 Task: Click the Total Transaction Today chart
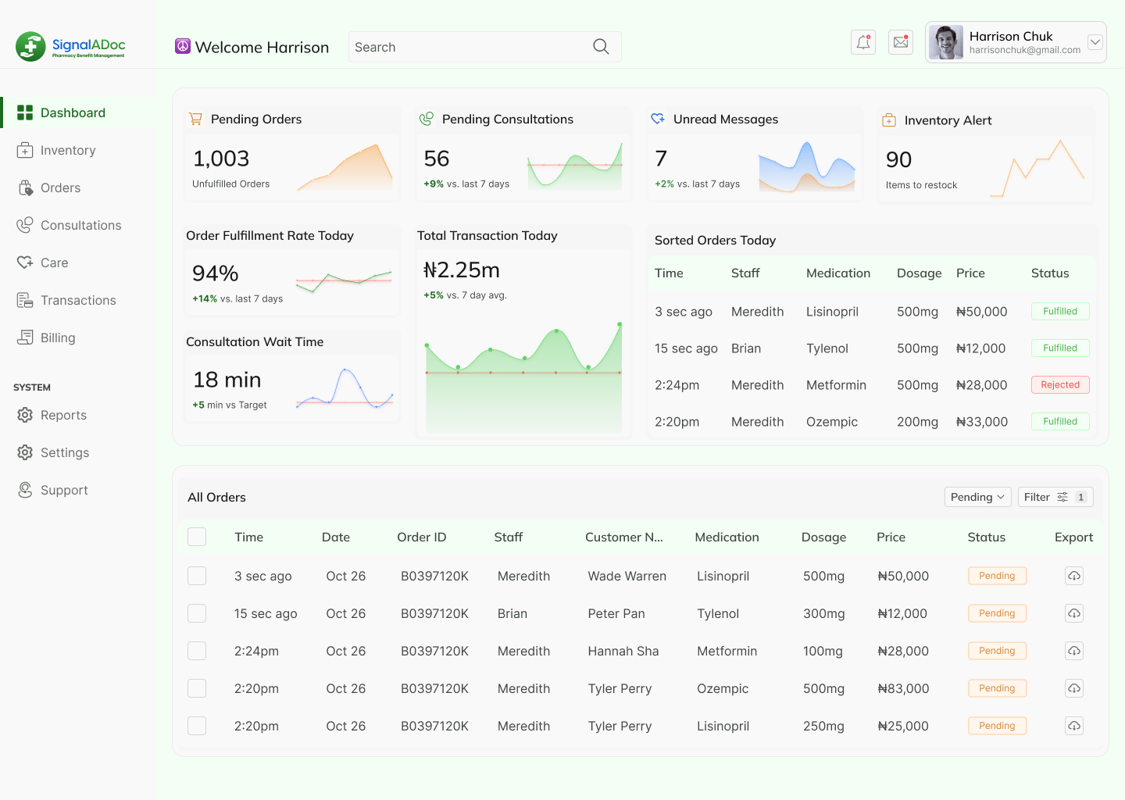(x=523, y=377)
